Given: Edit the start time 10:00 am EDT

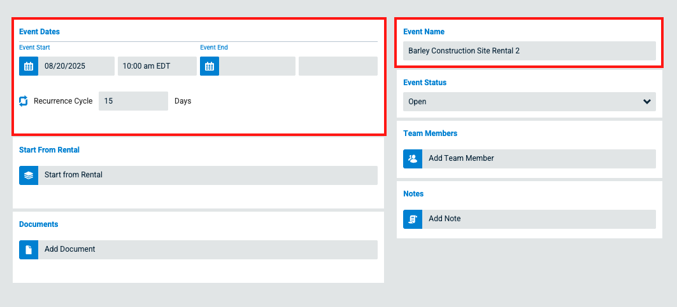Looking at the screenshot, I should [157, 66].
